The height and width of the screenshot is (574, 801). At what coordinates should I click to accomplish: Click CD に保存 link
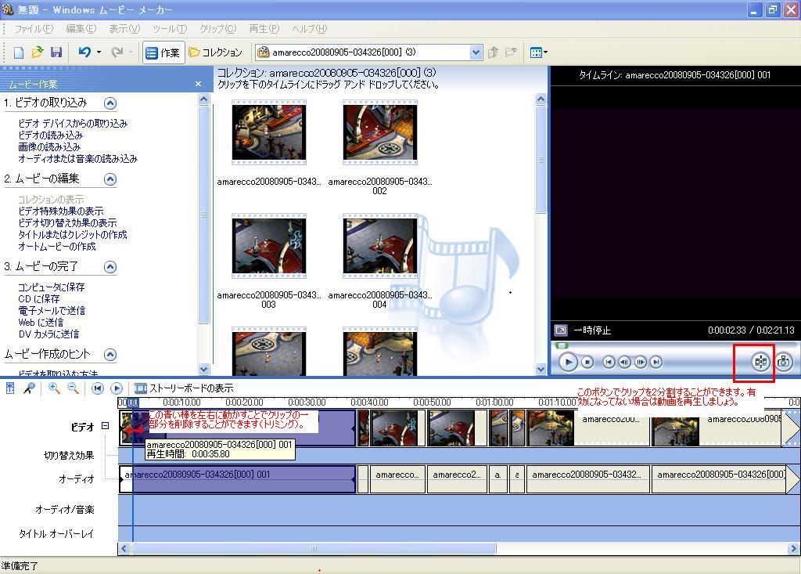[39, 299]
